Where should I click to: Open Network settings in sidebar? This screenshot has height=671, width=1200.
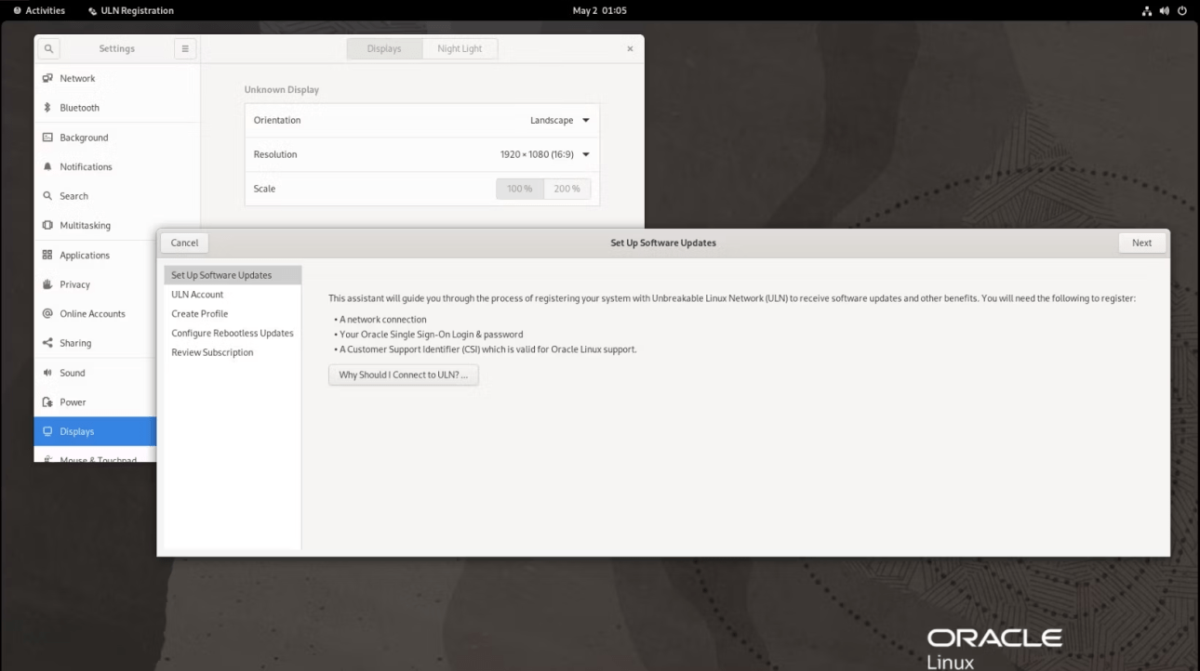pos(117,78)
